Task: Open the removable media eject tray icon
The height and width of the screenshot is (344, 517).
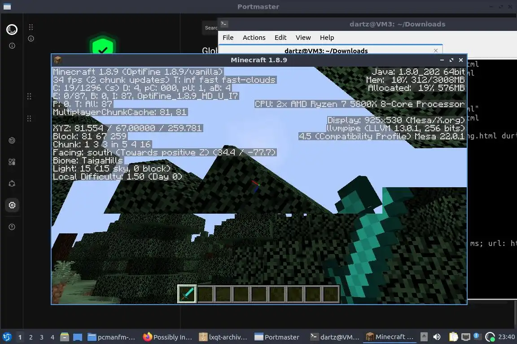Action: (x=424, y=337)
